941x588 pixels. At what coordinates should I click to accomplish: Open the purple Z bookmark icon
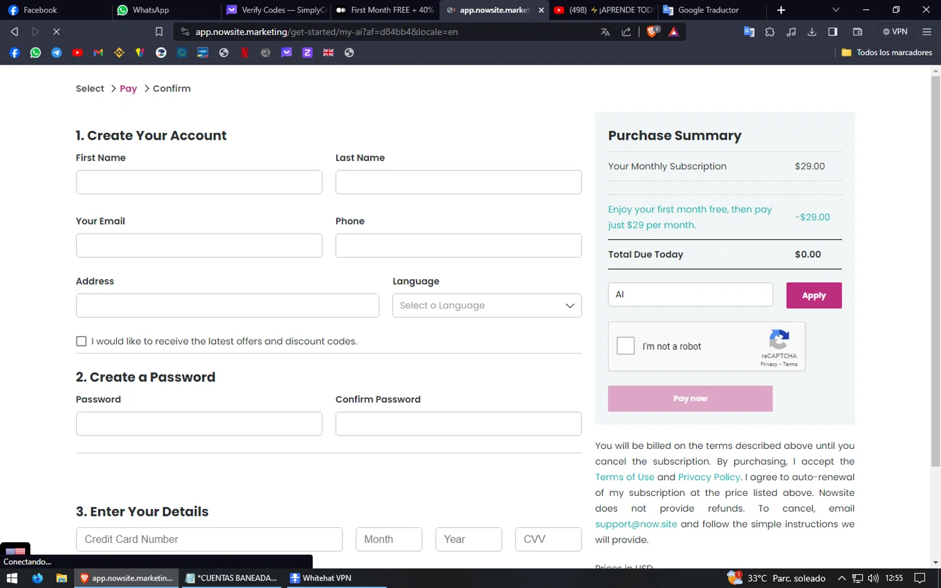pyautogui.click(x=307, y=53)
